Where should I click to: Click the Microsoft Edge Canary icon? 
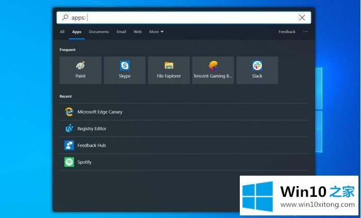69,112
